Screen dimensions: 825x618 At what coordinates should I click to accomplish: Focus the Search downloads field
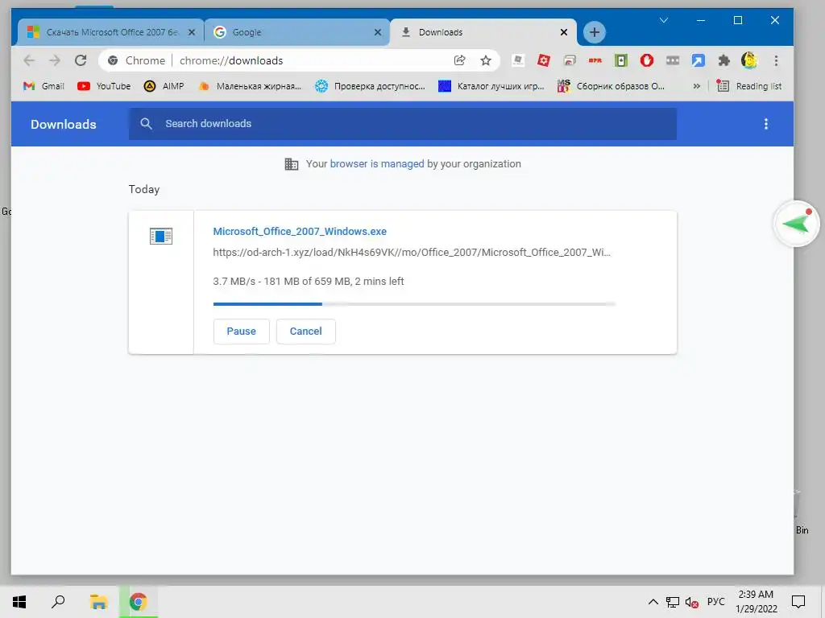[403, 123]
